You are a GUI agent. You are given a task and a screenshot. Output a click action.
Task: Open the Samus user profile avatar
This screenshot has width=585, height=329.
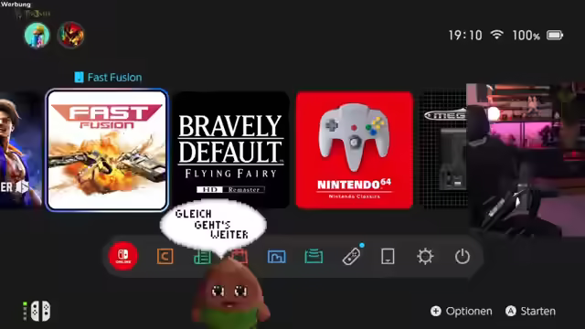[x=71, y=35]
